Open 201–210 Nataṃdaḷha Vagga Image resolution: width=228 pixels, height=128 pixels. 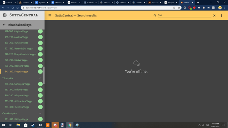tap(19, 48)
